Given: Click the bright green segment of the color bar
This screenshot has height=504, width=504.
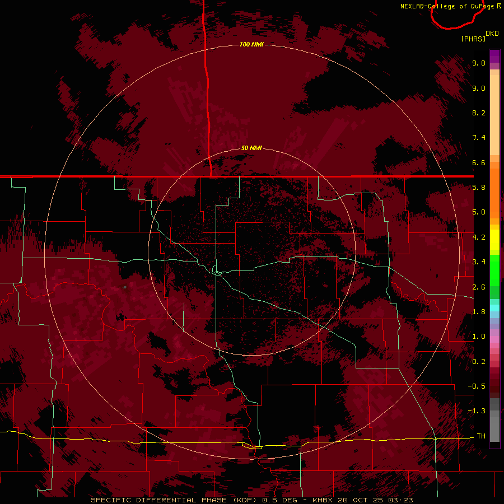Looking at the screenshot, I should point(494,270).
